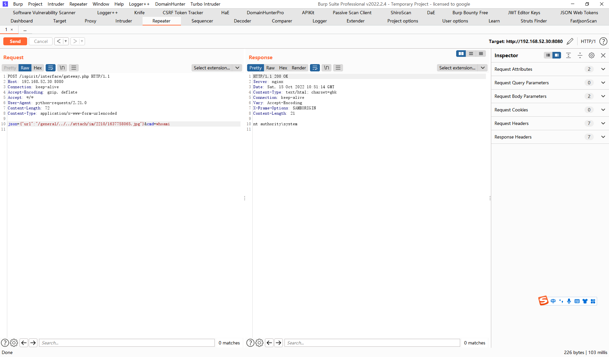609x357 pixels.
Task: Open Sogou soft keyboard icon
Action: click(577, 301)
